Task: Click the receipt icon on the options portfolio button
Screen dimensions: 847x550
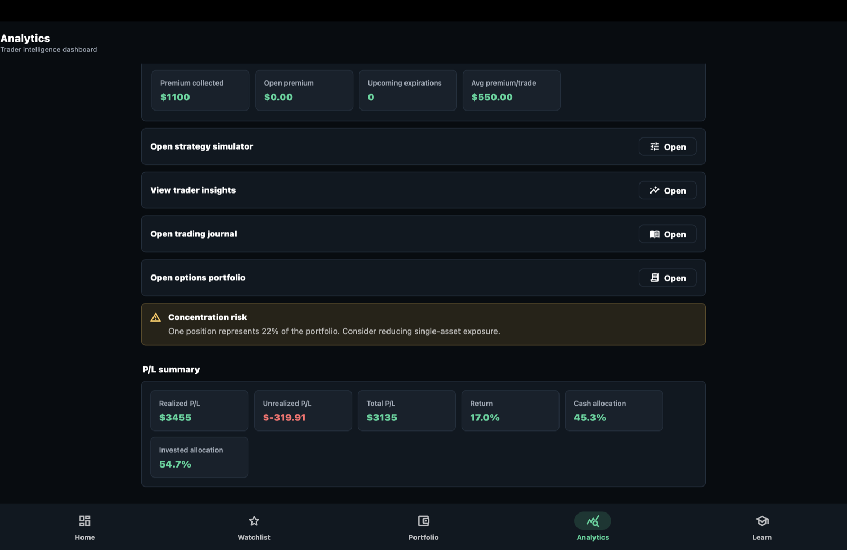Action: click(x=654, y=278)
